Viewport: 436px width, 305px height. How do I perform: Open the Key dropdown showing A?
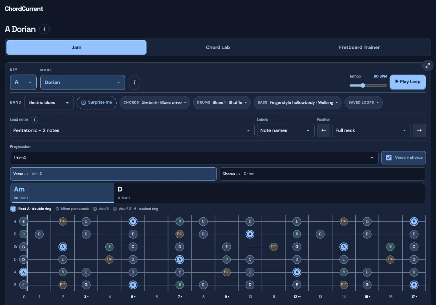pos(23,82)
